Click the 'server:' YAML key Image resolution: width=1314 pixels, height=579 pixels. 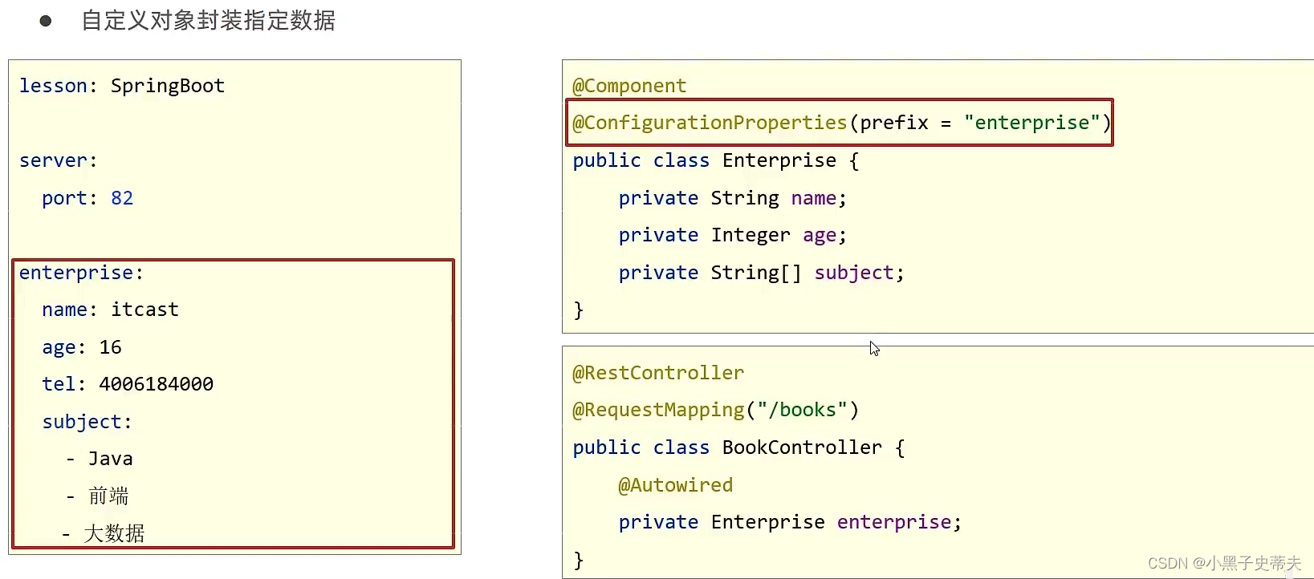click(x=59, y=160)
